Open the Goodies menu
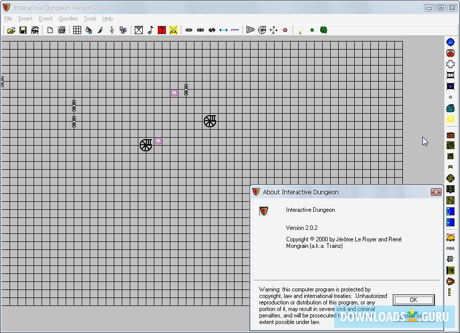 [x=68, y=19]
